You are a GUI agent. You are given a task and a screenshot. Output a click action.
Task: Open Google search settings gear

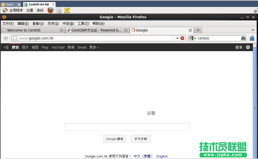coord(248,47)
